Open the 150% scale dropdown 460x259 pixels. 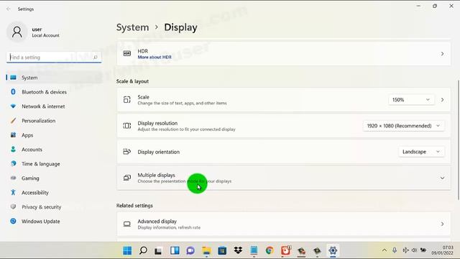coord(410,100)
